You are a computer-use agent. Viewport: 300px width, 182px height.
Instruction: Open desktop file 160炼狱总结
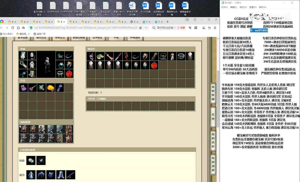click(x=66, y=8)
